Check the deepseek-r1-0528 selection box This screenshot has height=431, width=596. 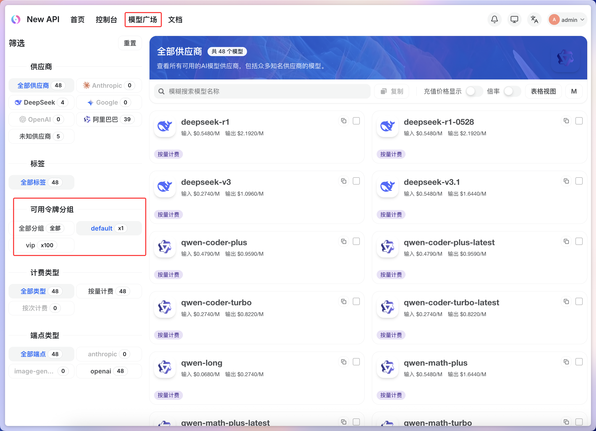[579, 121]
